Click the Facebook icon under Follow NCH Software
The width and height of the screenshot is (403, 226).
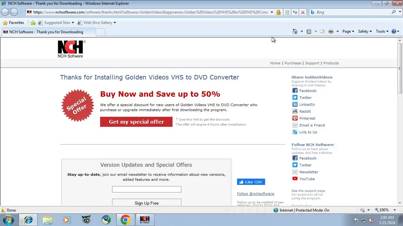(x=295, y=158)
